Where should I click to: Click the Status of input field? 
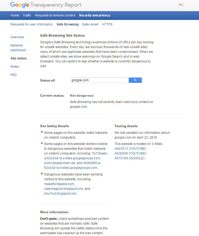pos(99,80)
